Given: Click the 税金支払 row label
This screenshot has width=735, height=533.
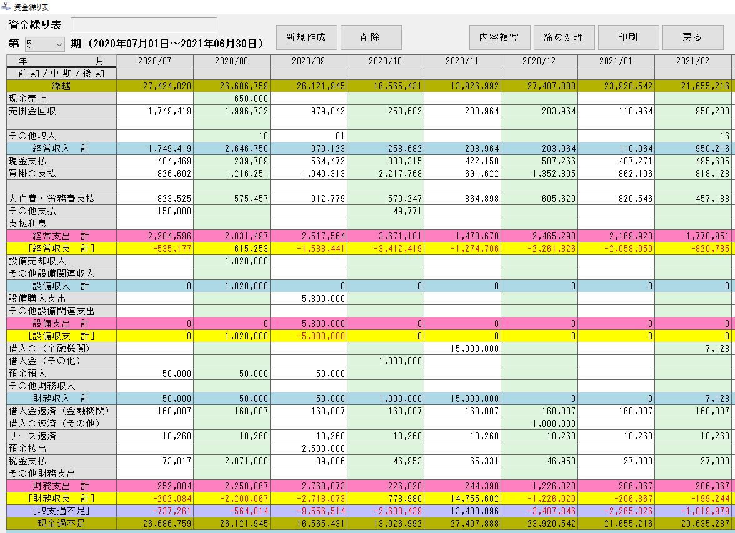Looking at the screenshot, I should coord(61,461).
